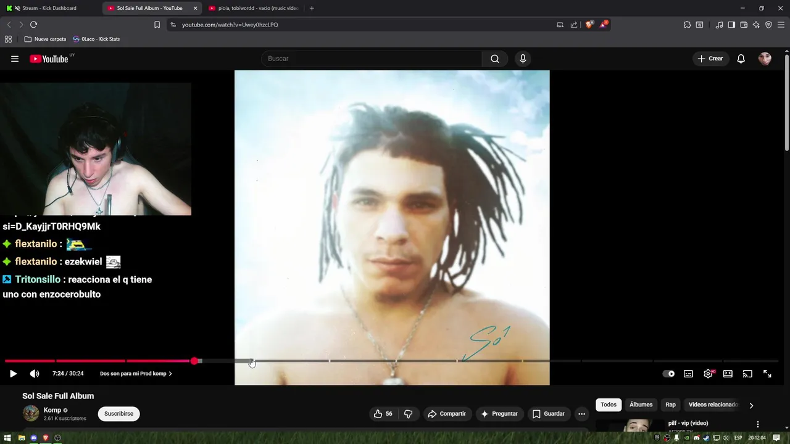Seek the video progress bar scrubber
Viewport: 790px width, 444px height.
point(194,361)
